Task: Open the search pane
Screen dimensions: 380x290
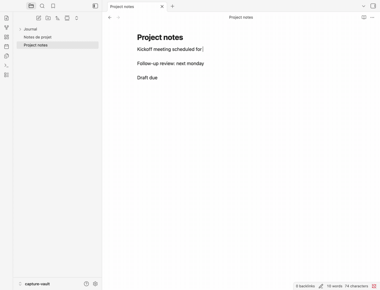Action: coord(42,6)
